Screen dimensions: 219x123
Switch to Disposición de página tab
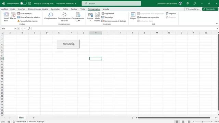(x=38, y=9)
